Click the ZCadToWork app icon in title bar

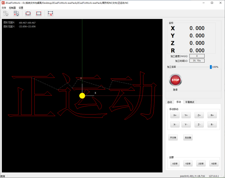click(x=3, y=3)
